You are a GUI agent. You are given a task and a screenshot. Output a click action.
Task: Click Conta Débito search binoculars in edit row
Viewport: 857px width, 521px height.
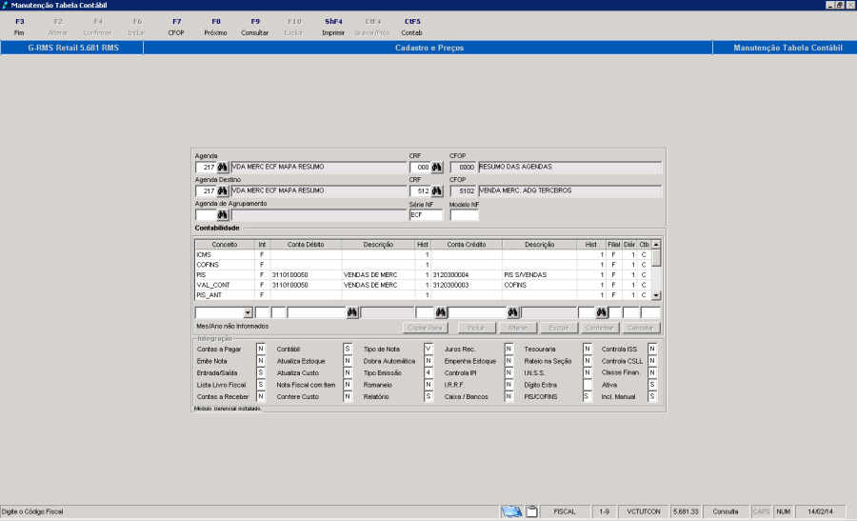pos(352,312)
